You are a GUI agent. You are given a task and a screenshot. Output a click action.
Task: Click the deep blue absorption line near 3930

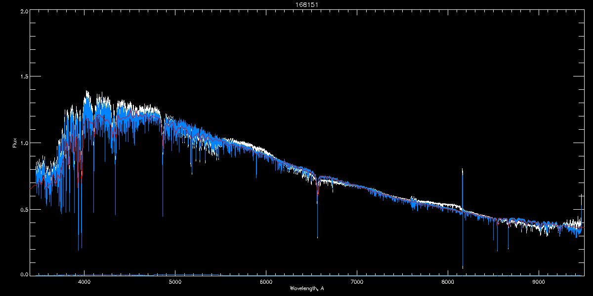pyautogui.click(x=78, y=247)
